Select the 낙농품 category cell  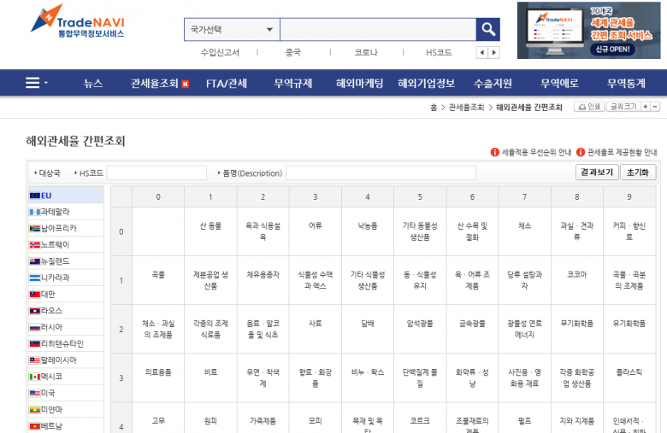[368, 231]
